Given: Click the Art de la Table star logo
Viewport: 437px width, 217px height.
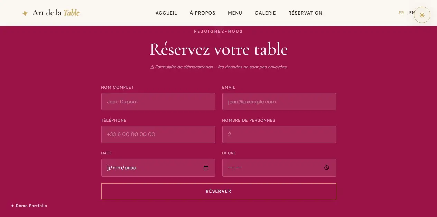Looking at the screenshot, I should point(25,13).
